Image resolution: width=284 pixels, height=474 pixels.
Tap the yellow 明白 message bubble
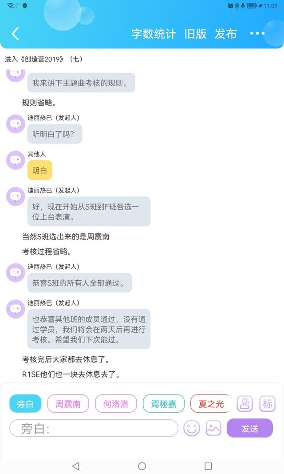39,170
